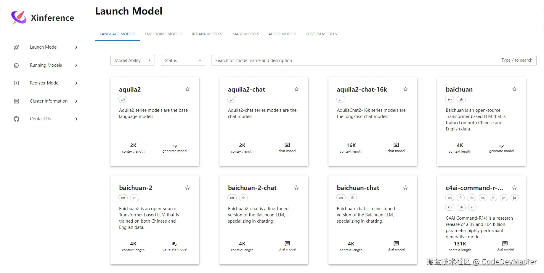Click the chat model icon on aquila2-chat

tap(287, 145)
